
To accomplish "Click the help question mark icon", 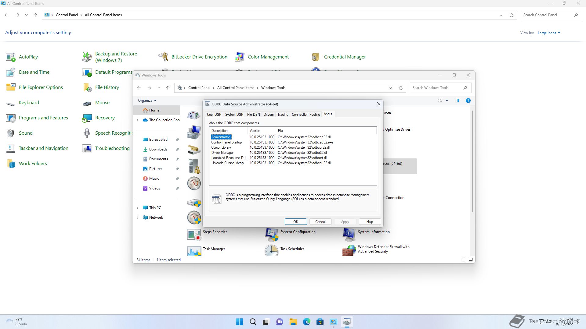I will (468, 101).
